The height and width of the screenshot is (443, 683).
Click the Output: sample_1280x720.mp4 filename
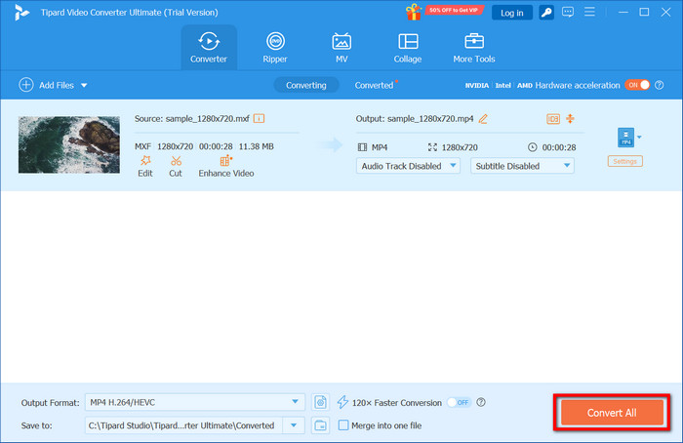[x=415, y=119]
